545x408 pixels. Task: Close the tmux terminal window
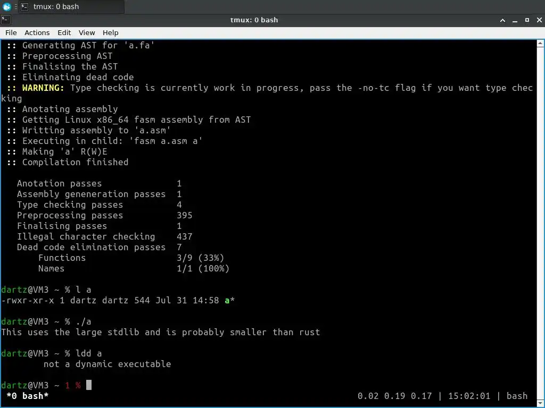pos(539,20)
